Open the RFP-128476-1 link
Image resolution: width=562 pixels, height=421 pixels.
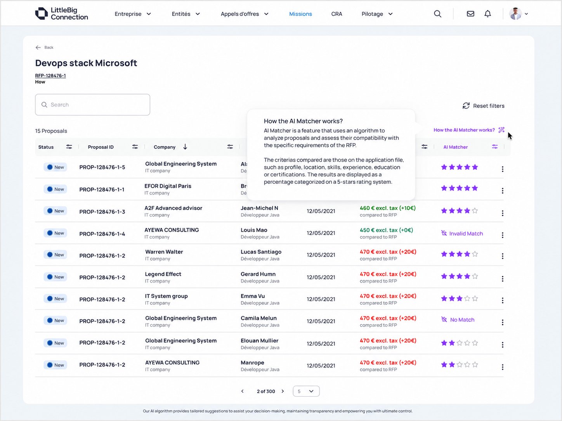[50, 76]
